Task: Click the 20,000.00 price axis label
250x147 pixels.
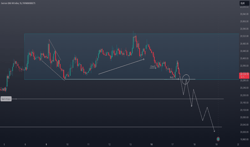Action: pyautogui.click(x=244, y=132)
